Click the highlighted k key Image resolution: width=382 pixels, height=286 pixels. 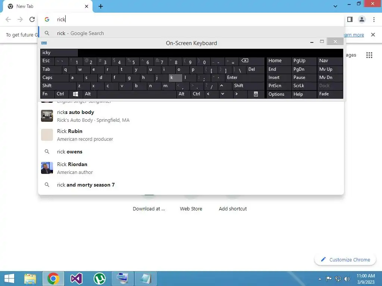[175, 77]
